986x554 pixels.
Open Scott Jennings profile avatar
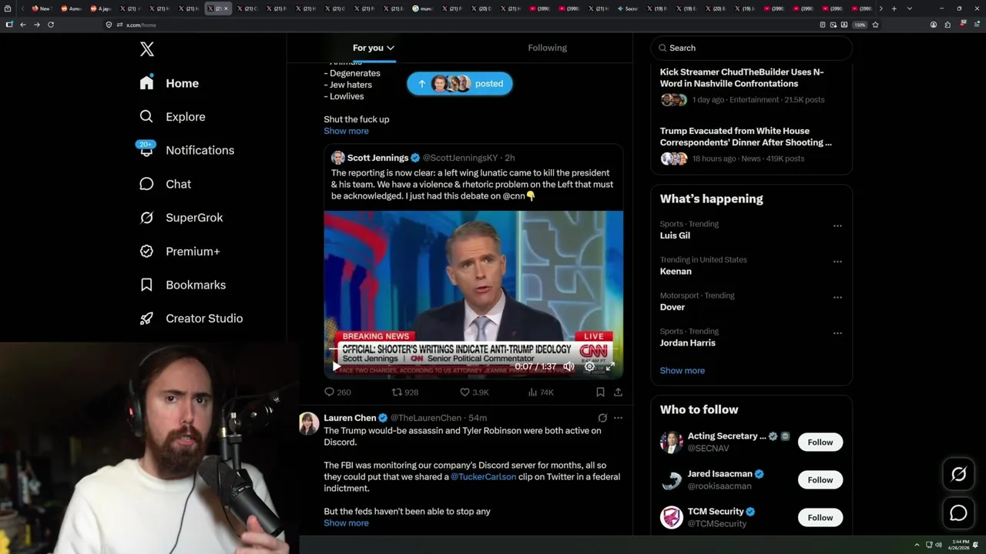[x=338, y=158]
